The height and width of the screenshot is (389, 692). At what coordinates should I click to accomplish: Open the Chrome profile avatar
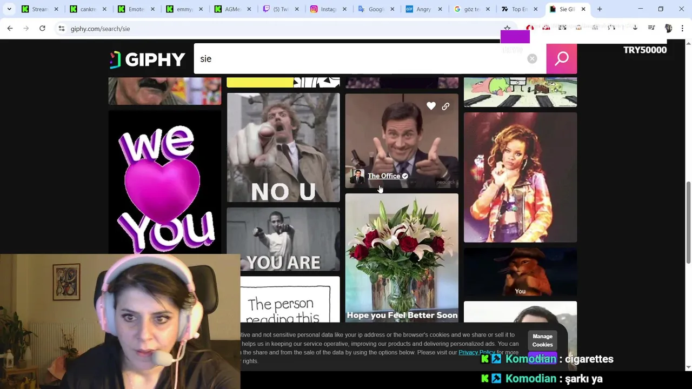(x=668, y=28)
